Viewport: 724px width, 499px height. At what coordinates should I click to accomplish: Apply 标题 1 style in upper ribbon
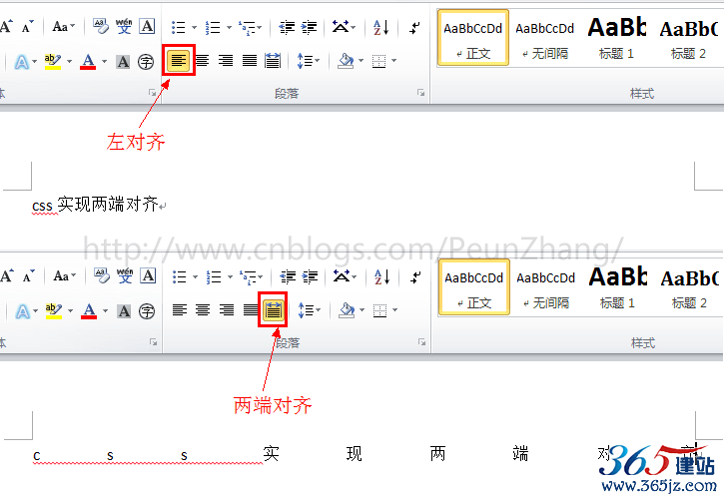(x=617, y=39)
